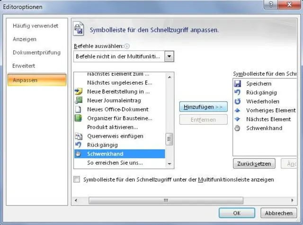
Task: Click the Neuer Journaleintrag icon
Action: 79,100
